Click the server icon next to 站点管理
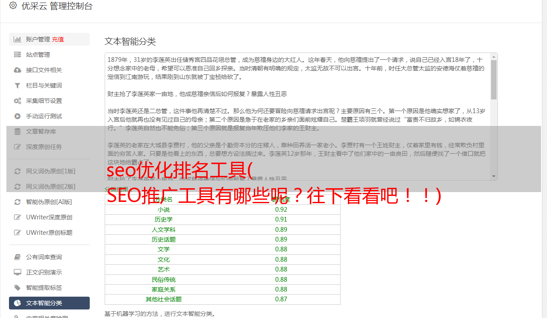Viewport: 547px width, 318px height. pos(17,55)
